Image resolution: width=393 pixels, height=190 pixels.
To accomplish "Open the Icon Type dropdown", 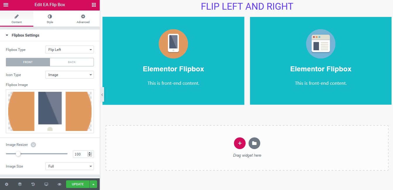I will click(69, 75).
